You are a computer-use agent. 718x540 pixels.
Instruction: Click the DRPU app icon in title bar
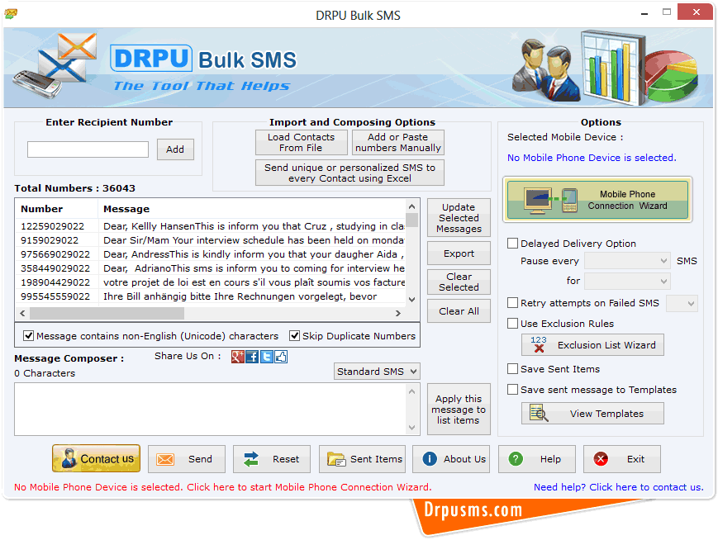coord(11,14)
